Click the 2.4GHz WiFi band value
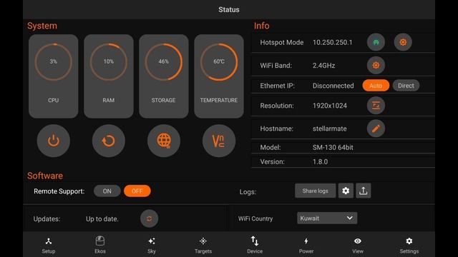 pos(323,66)
